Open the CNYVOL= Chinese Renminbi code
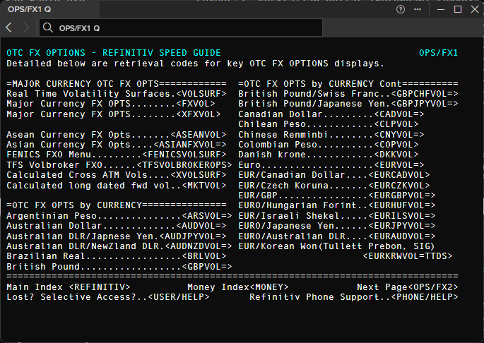This screenshot has width=484, height=343. [x=399, y=135]
